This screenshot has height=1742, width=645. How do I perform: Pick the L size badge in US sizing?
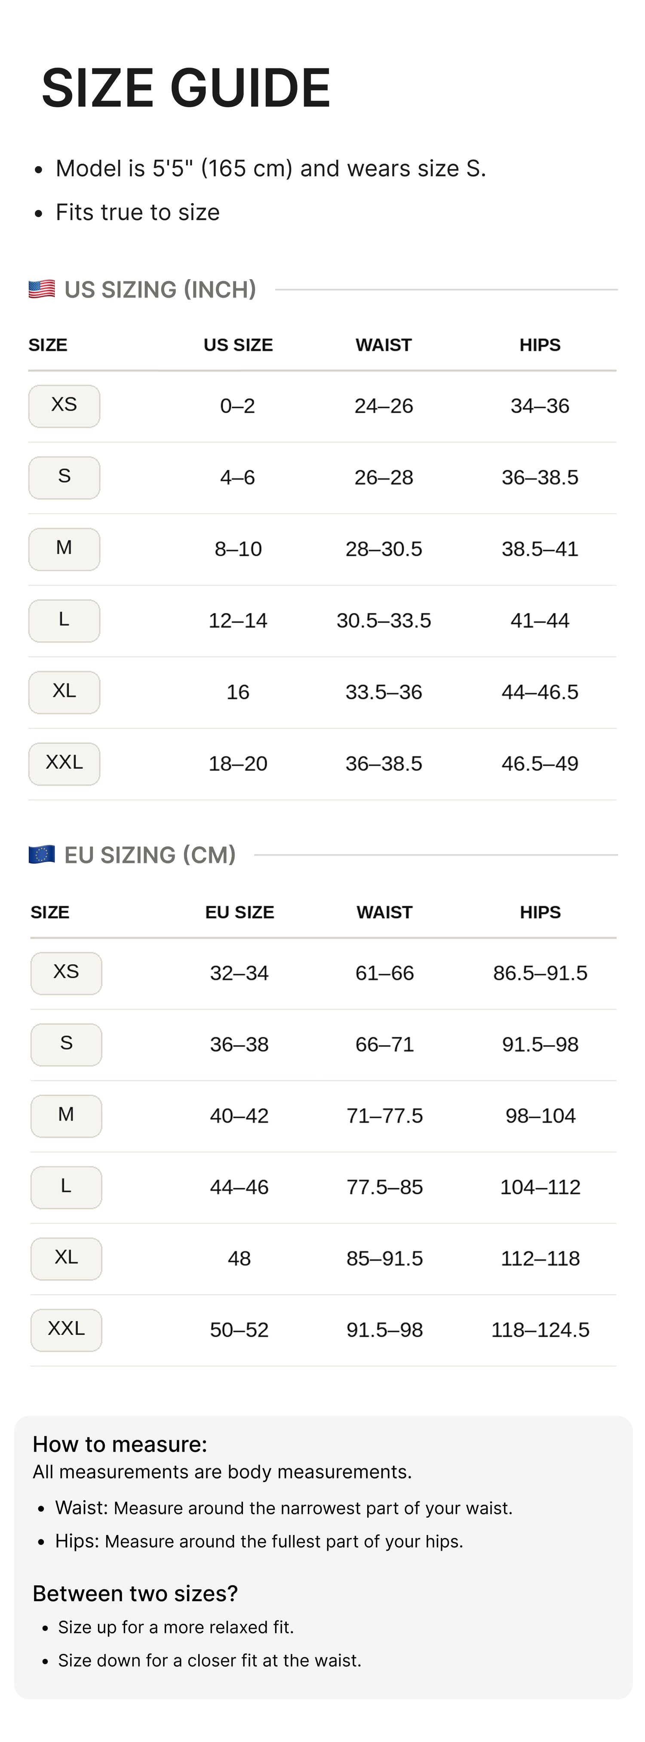pos(64,621)
